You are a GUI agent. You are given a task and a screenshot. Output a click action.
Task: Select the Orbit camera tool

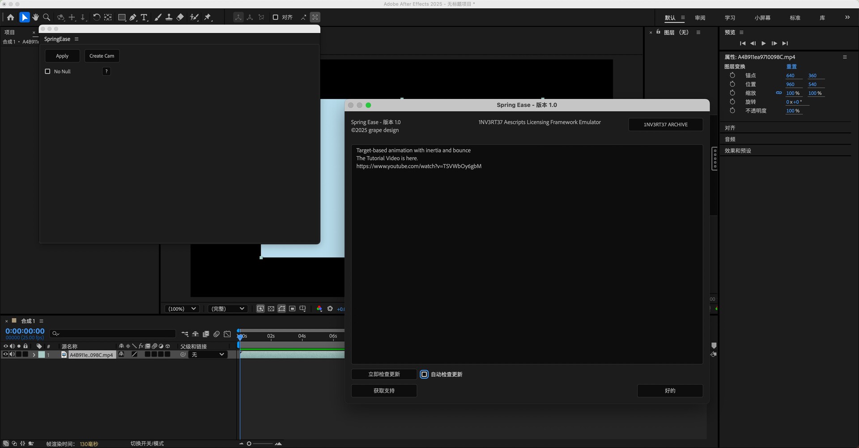coord(60,17)
